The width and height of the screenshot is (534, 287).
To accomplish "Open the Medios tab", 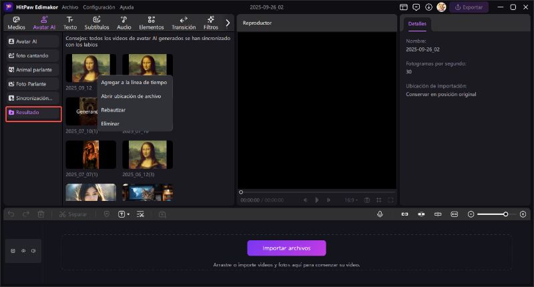I will (x=16, y=23).
